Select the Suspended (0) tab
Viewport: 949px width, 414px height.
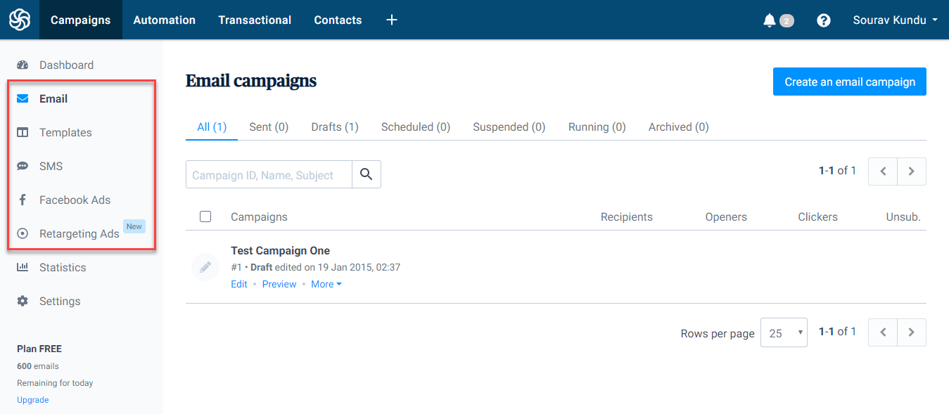click(509, 127)
